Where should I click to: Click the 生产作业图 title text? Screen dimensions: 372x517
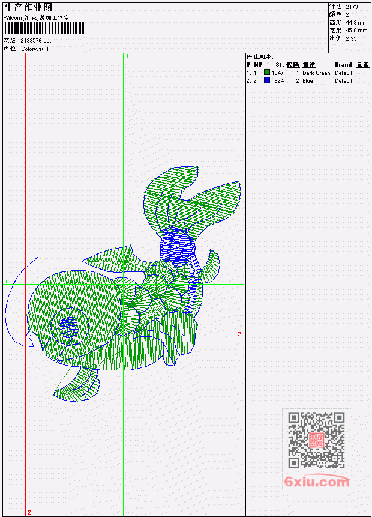click(28, 8)
